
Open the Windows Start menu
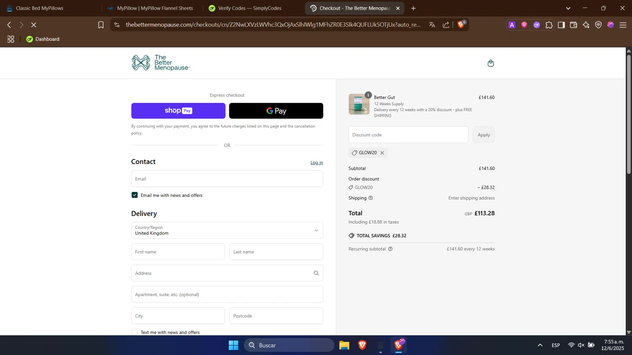click(x=233, y=345)
